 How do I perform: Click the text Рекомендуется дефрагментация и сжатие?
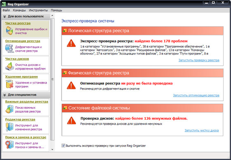(110, 88)
